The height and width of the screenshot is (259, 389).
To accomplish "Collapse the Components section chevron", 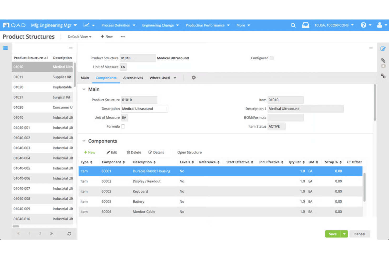I will (x=84, y=141).
